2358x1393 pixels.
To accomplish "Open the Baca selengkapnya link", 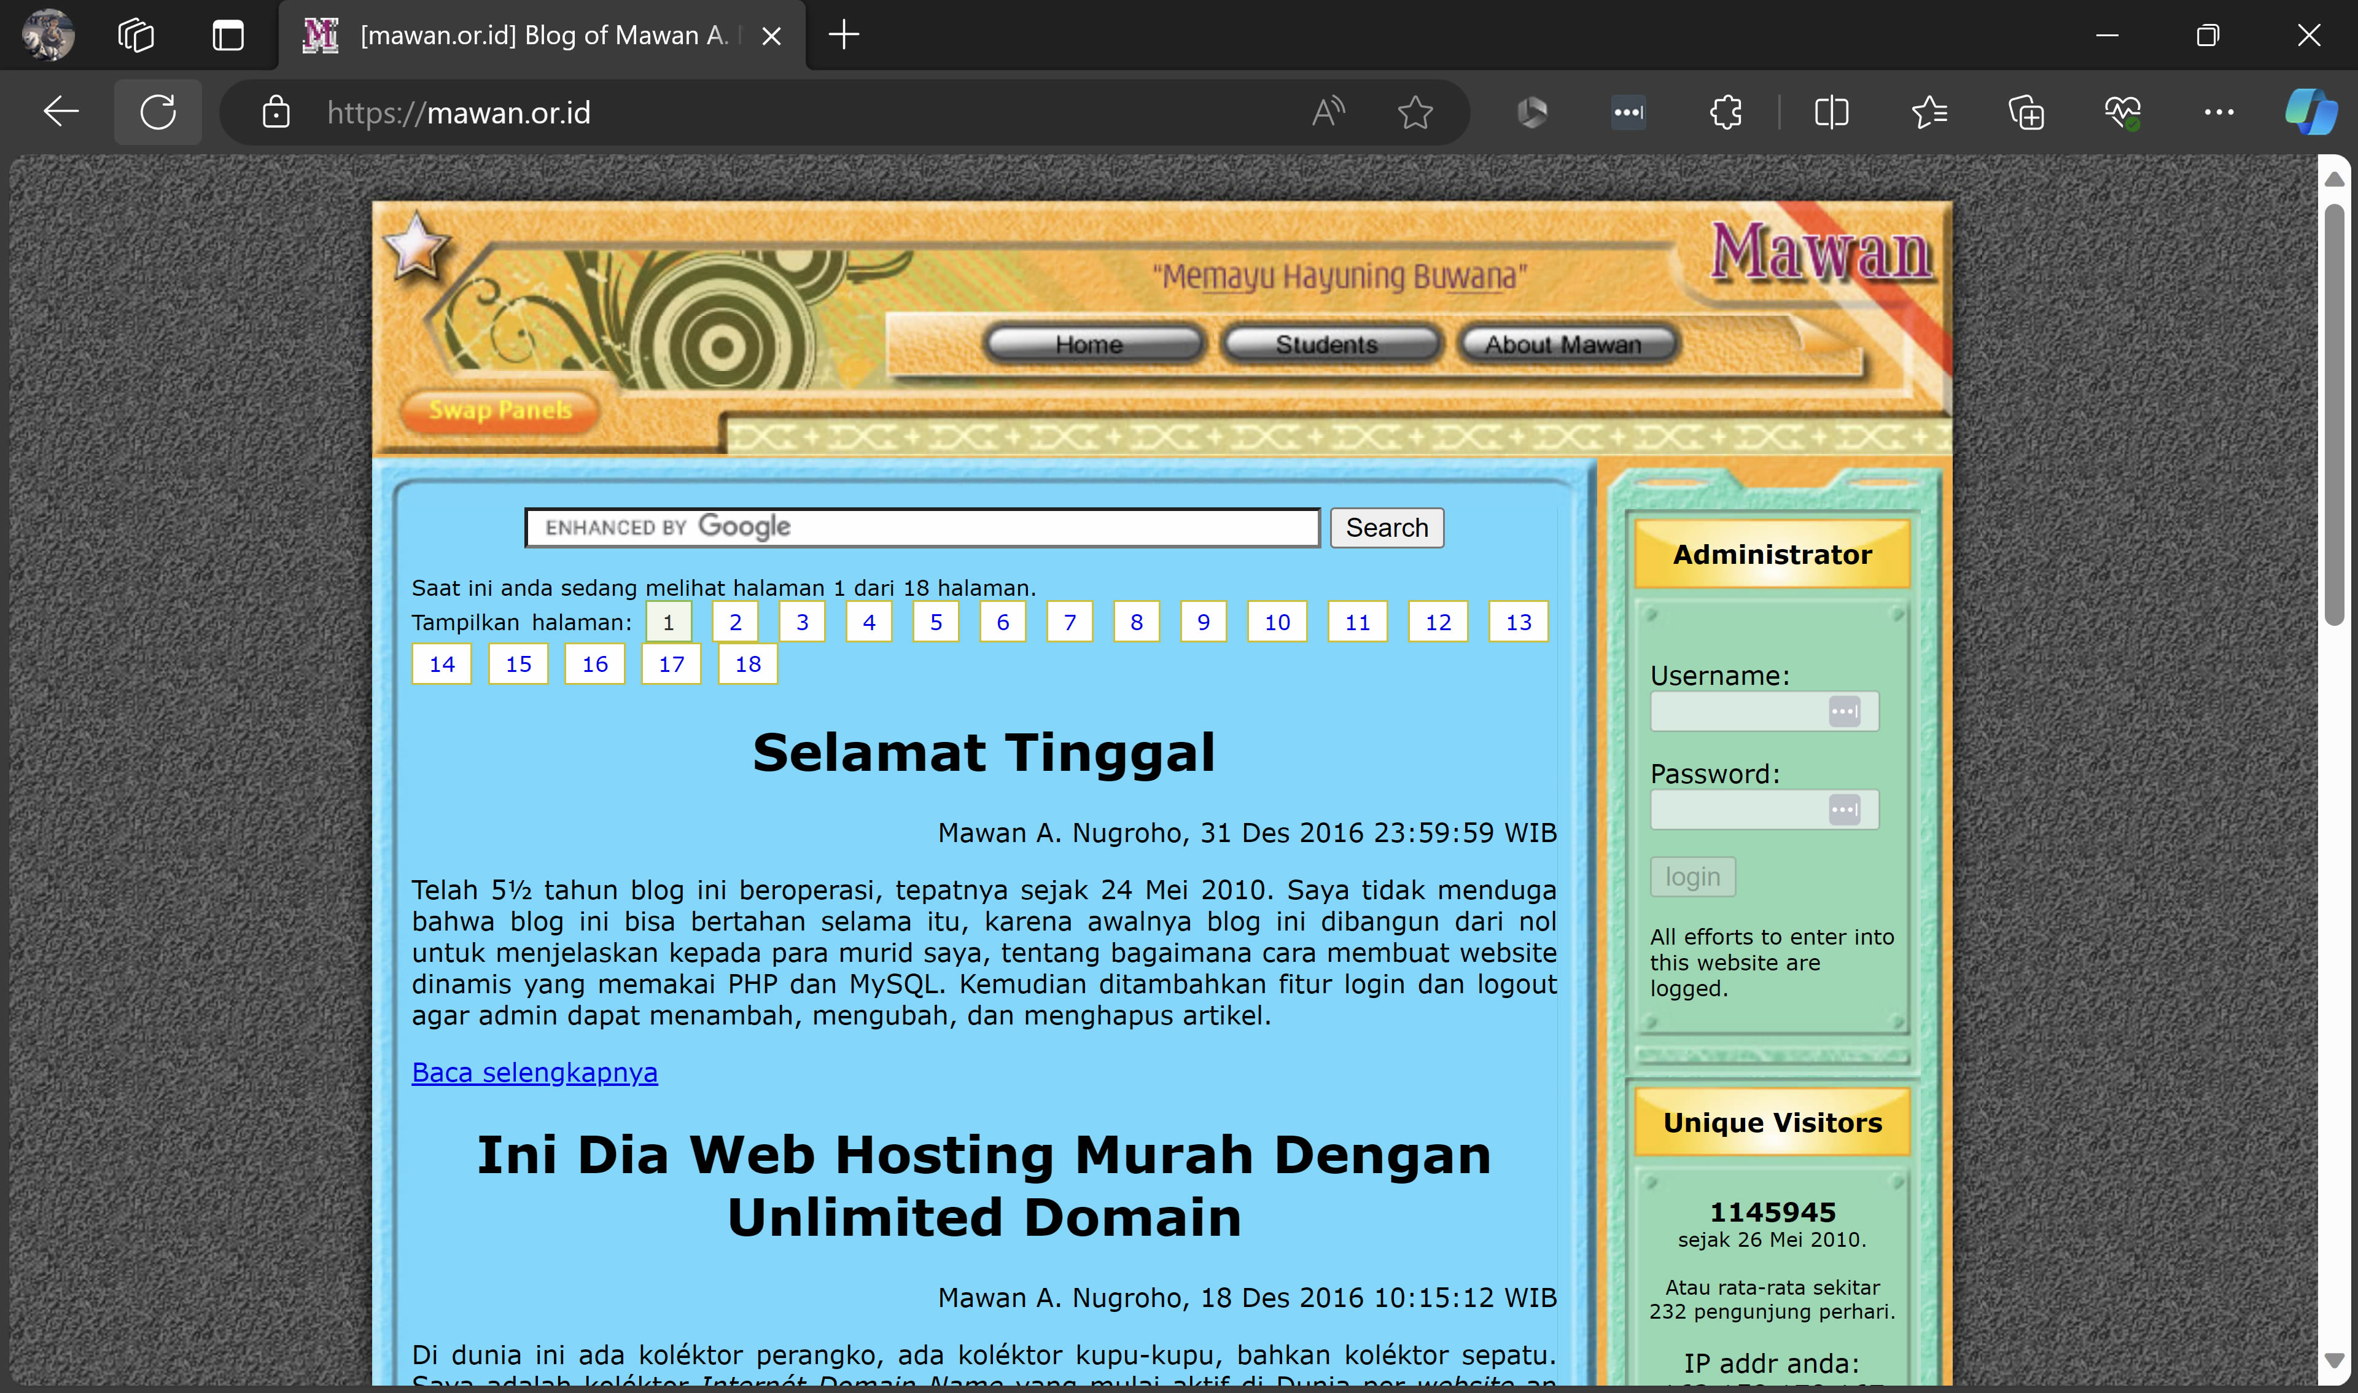I will [535, 1072].
